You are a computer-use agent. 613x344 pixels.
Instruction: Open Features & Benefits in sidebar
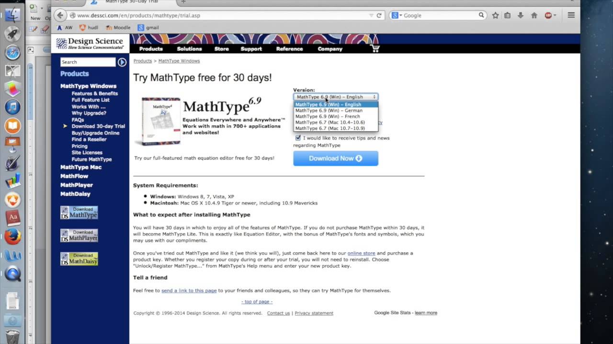pos(95,94)
